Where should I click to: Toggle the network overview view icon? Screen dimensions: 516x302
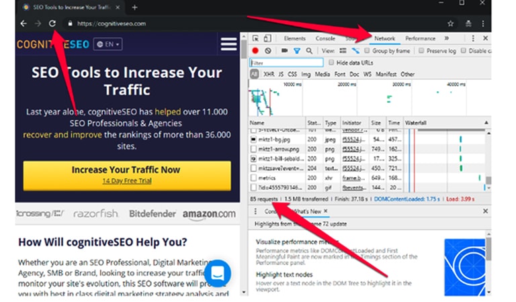pos(355,50)
